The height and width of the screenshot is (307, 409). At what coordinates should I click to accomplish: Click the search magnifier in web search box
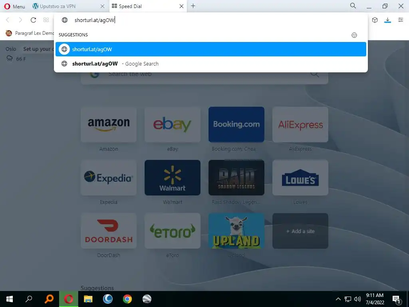(315, 74)
